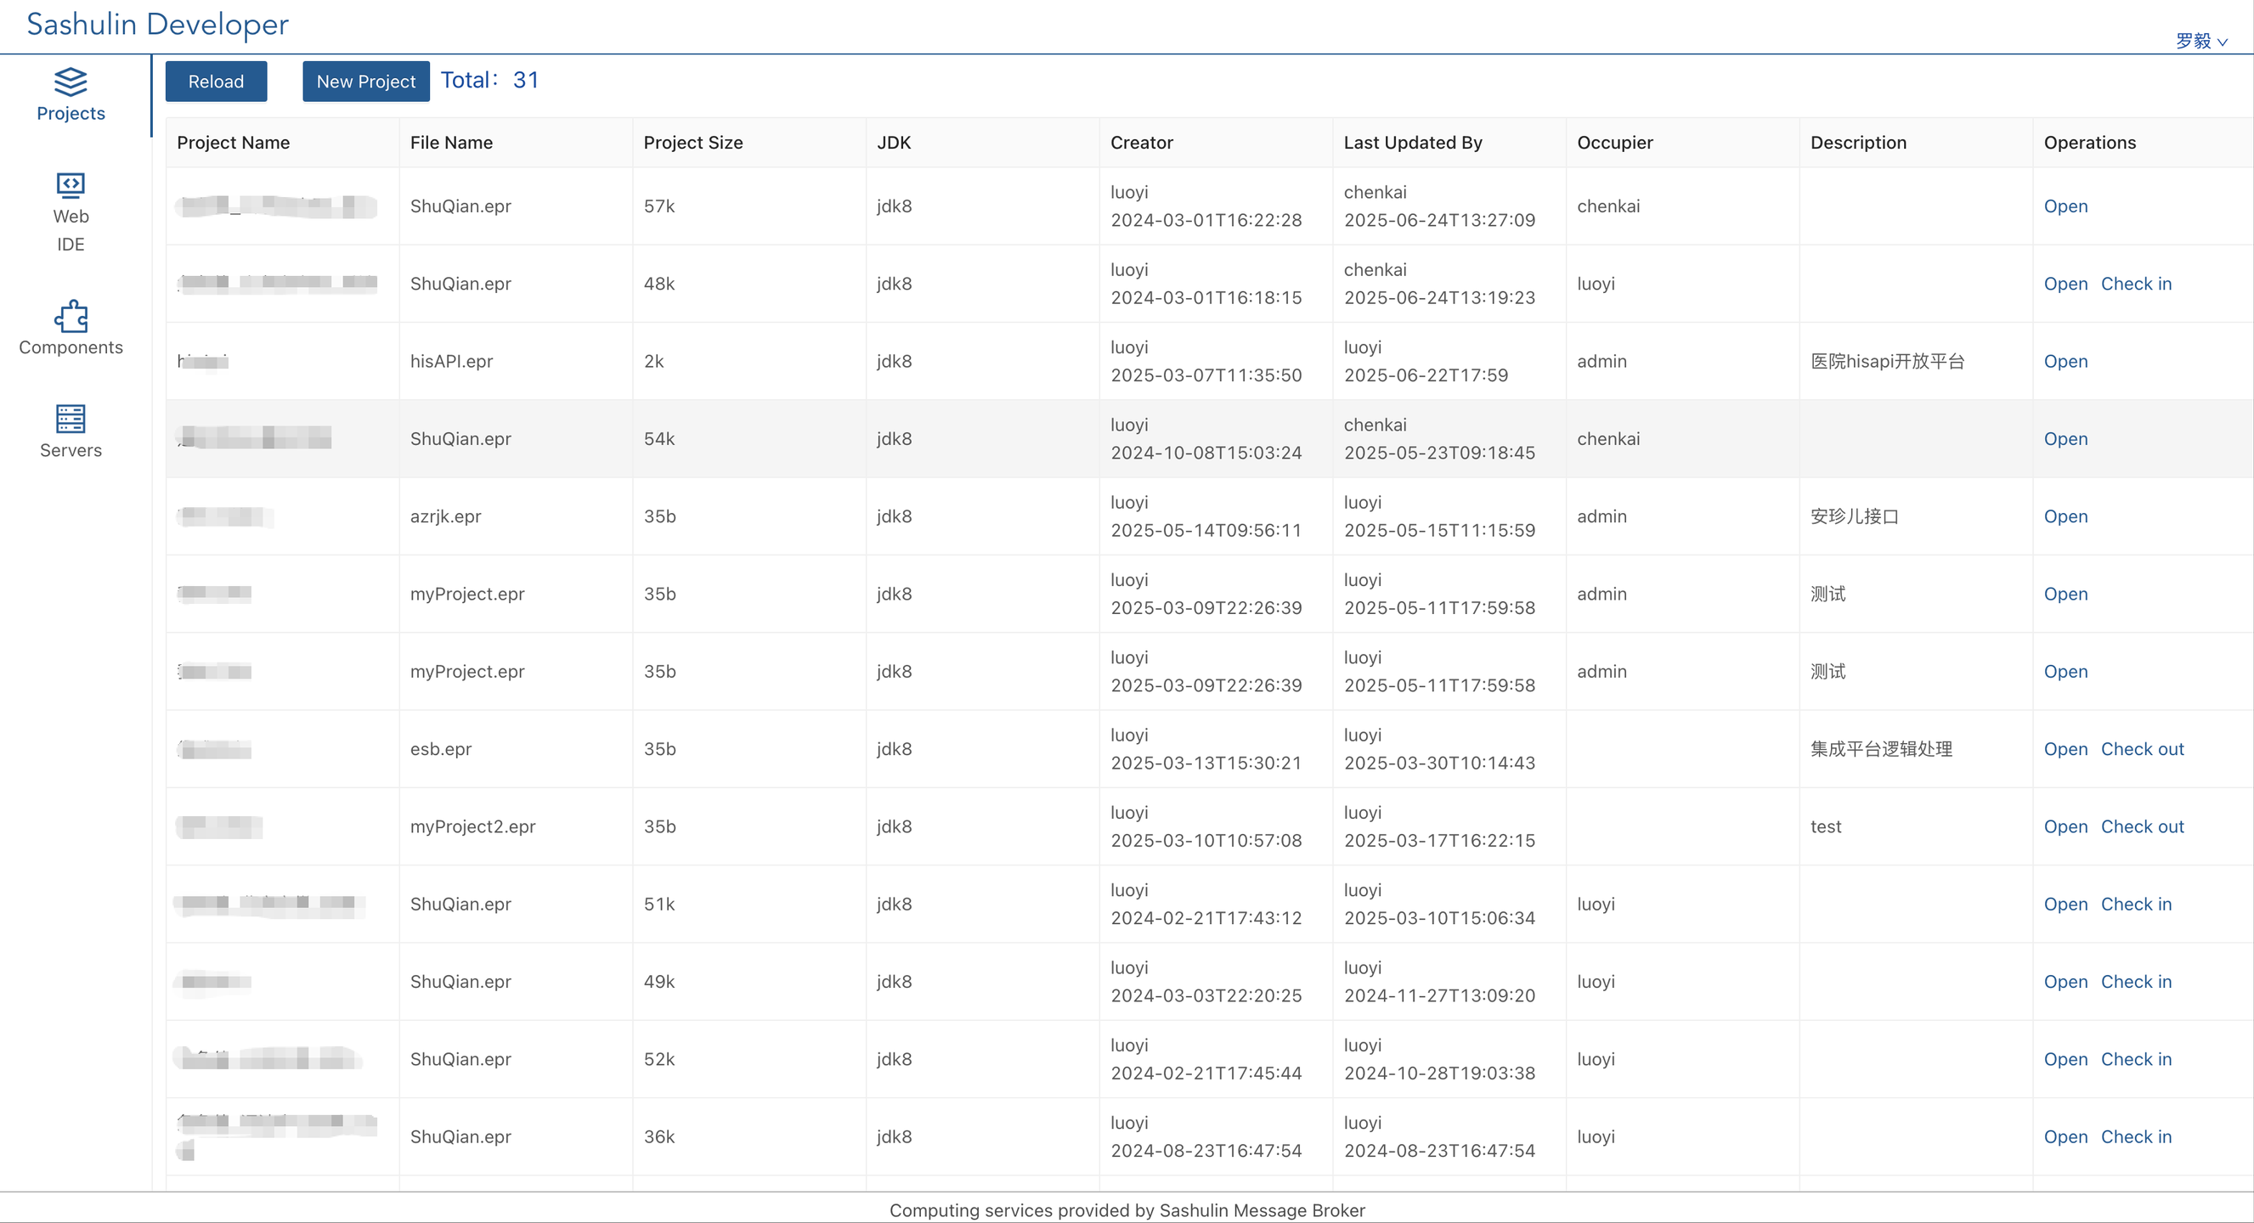Image resolution: width=2254 pixels, height=1223 pixels.
Task: Open the 52k ShuQian.epr project
Action: click(x=2065, y=1059)
